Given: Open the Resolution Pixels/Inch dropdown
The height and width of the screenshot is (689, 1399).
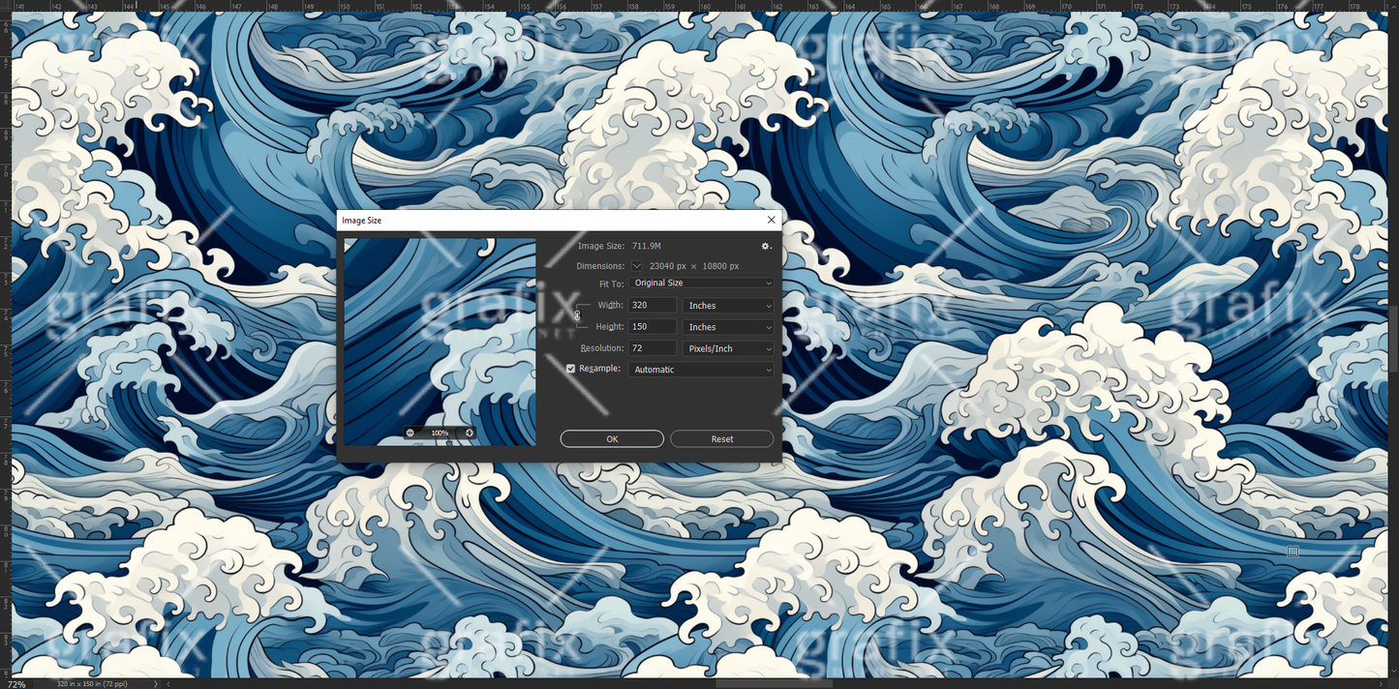Looking at the screenshot, I should point(728,347).
